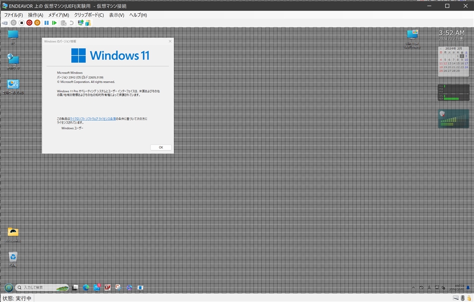This screenshot has height=302, width=474.
Task: Click the padlock security icon in status bar
Action: coord(469,298)
